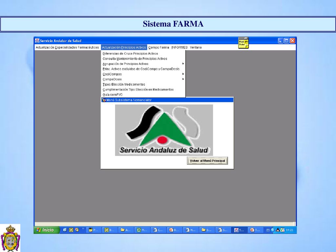Viewport: 336px width, 252px height.
Task: Select Cumplimentación Tipo Elección en Medicamentos
Action: click(143, 90)
